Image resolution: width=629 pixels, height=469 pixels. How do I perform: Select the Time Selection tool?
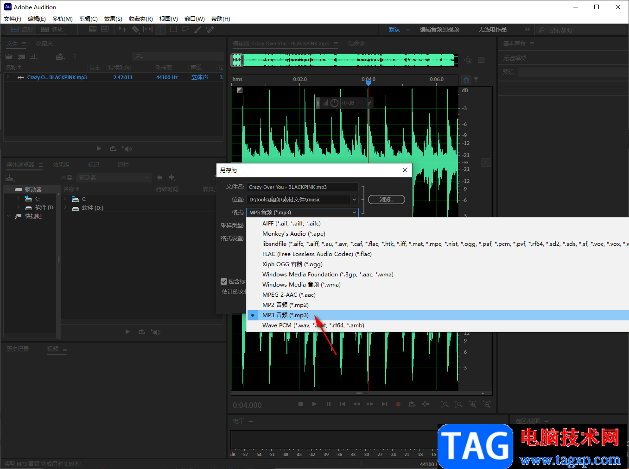[160, 29]
